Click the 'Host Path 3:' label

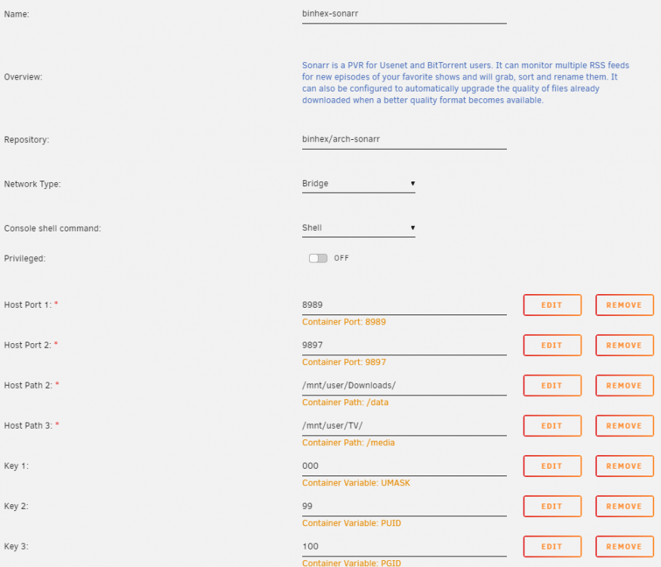click(28, 426)
